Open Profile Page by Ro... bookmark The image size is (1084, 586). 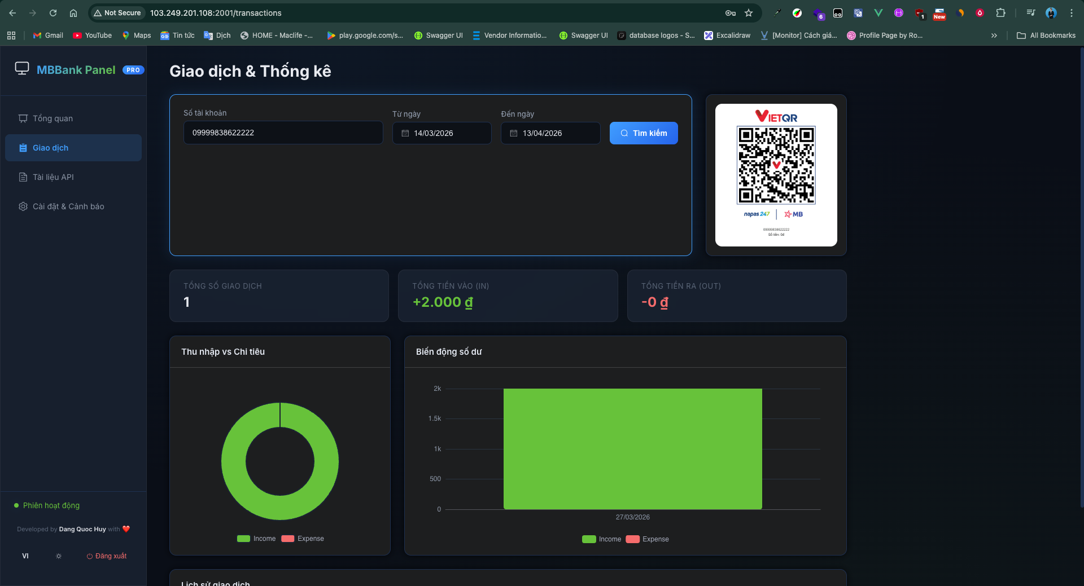[x=885, y=36]
